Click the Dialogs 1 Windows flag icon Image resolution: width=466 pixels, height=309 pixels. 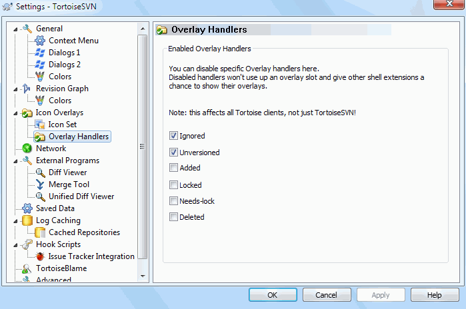coord(40,53)
